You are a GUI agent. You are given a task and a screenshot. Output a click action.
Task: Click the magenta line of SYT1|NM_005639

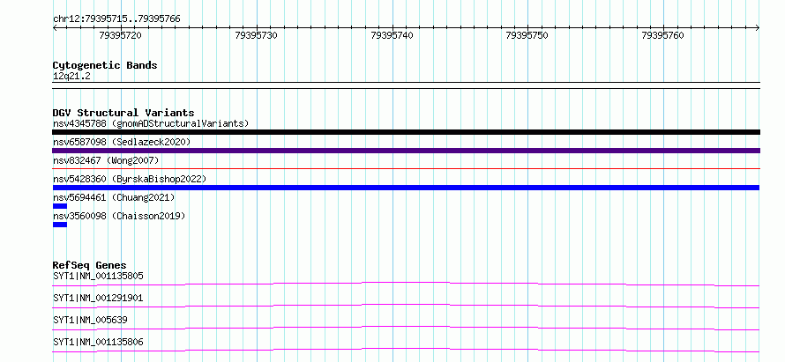406,328
